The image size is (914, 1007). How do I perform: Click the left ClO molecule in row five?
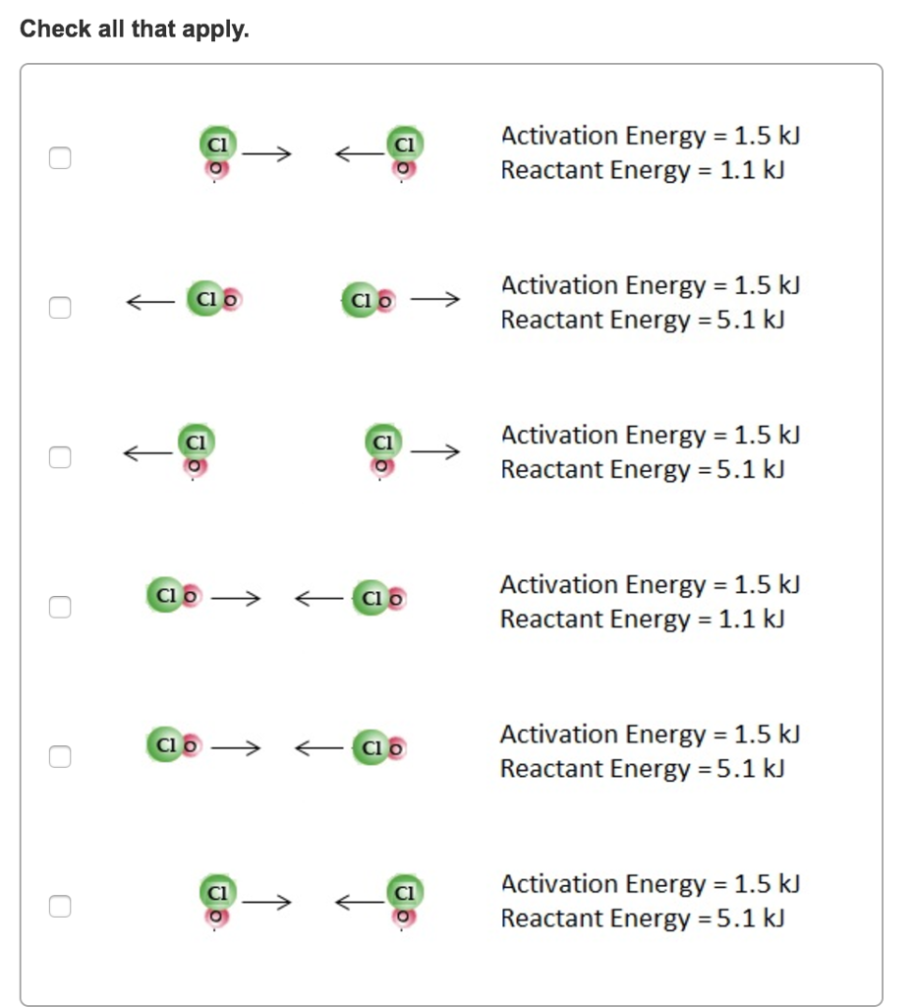point(173,745)
